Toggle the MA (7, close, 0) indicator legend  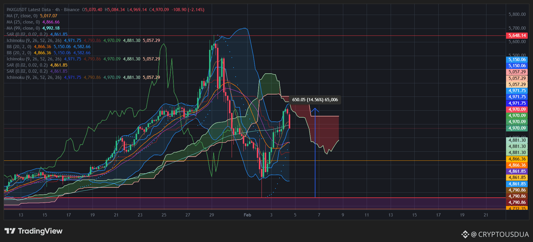(22, 16)
